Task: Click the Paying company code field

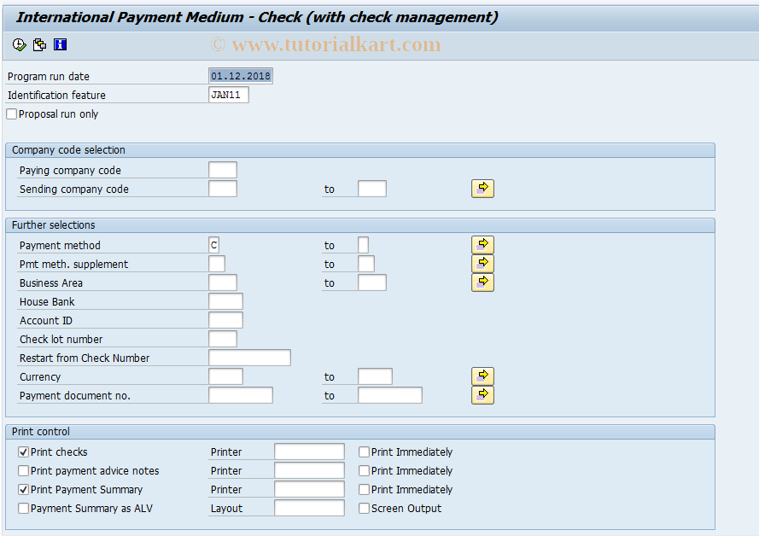Action: click(223, 170)
